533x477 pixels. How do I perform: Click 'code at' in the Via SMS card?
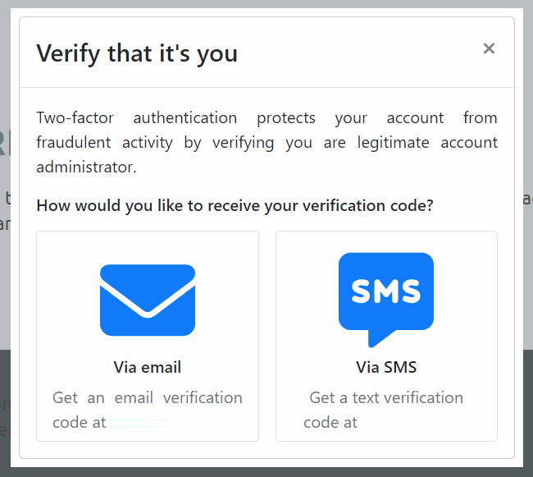330,423
